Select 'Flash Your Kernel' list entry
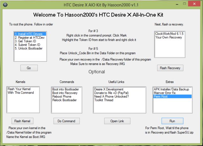The height and width of the screenshot is (146, 203). (x=23, y=89)
